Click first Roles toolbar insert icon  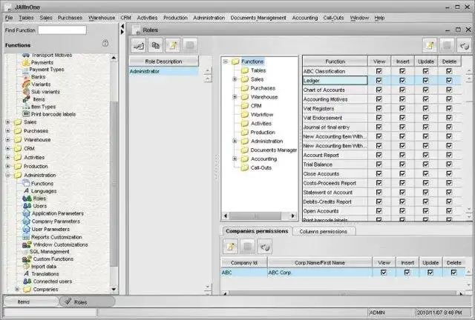tap(139, 45)
